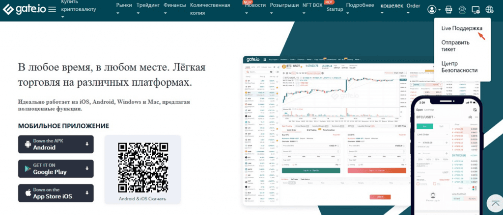Image resolution: width=503 pixels, height=215 pixels.
Task: Open the monitor display settings icon
Action: pyautogui.click(x=475, y=10)
